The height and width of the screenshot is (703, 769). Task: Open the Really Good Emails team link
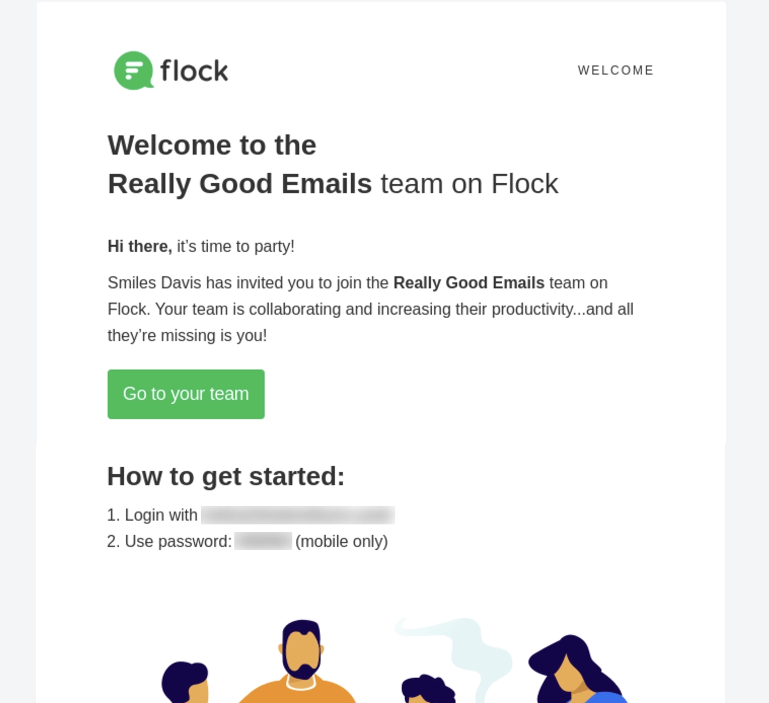click(x=468, y=283)
